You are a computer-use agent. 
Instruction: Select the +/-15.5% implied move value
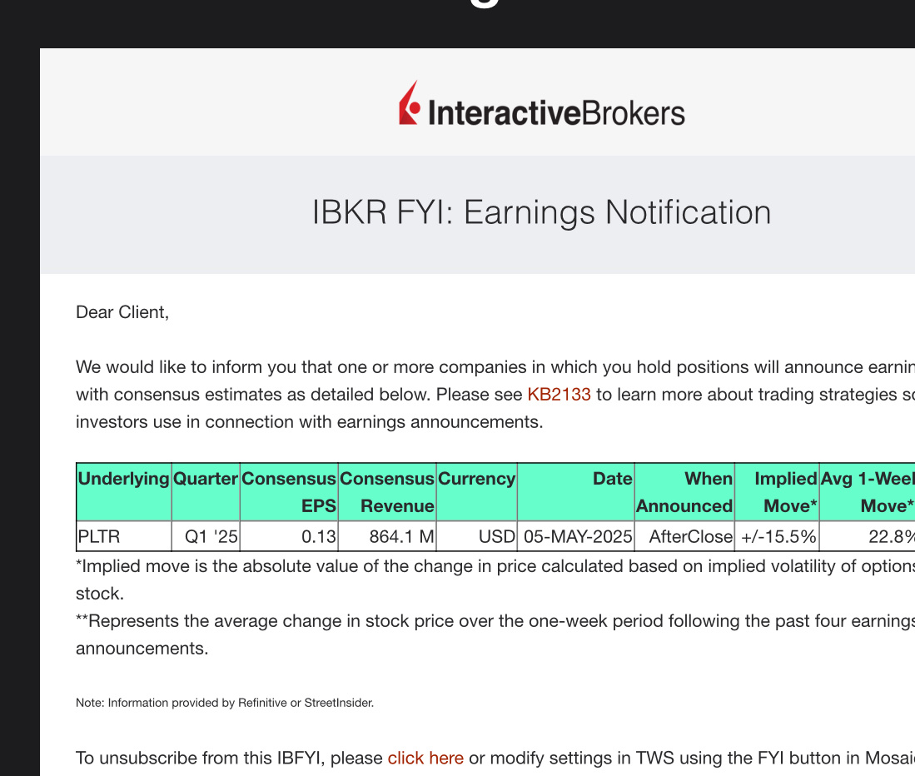click(778, 536)
